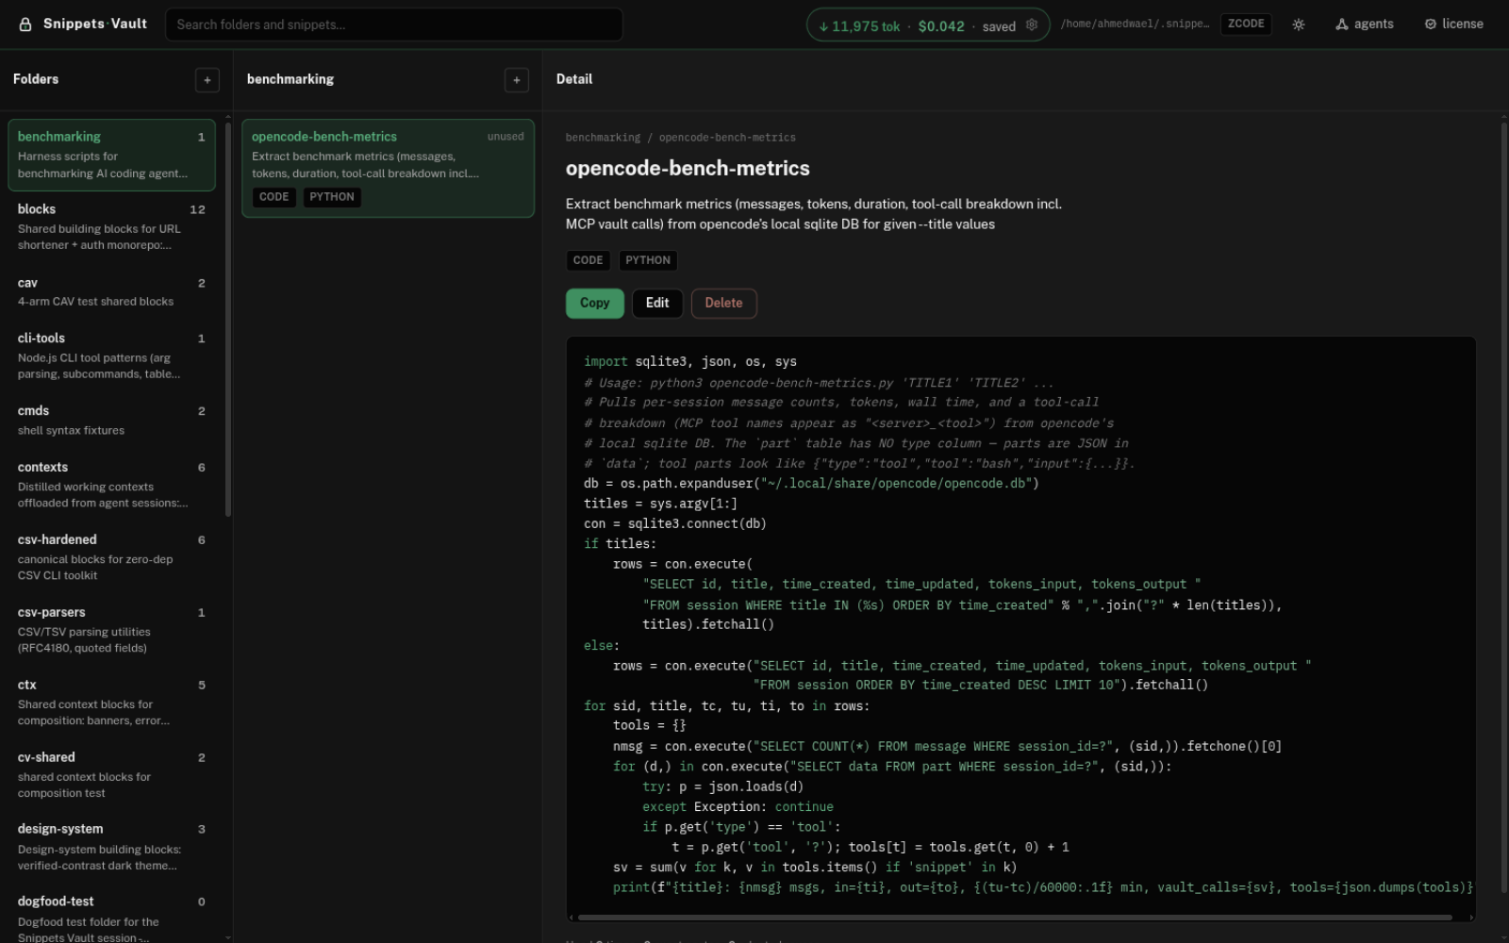Open the contexts folder
Viewport: 1509px width, 943px height.
coord(111,484)
